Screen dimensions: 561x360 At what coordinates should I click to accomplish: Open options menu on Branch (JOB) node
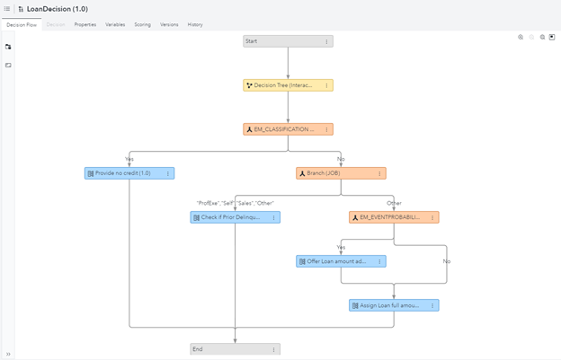pos(378,173)
